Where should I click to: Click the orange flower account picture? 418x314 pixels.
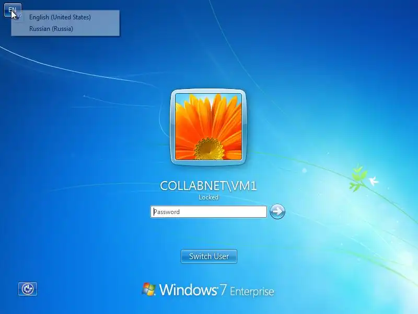click(x=208, y=127)
